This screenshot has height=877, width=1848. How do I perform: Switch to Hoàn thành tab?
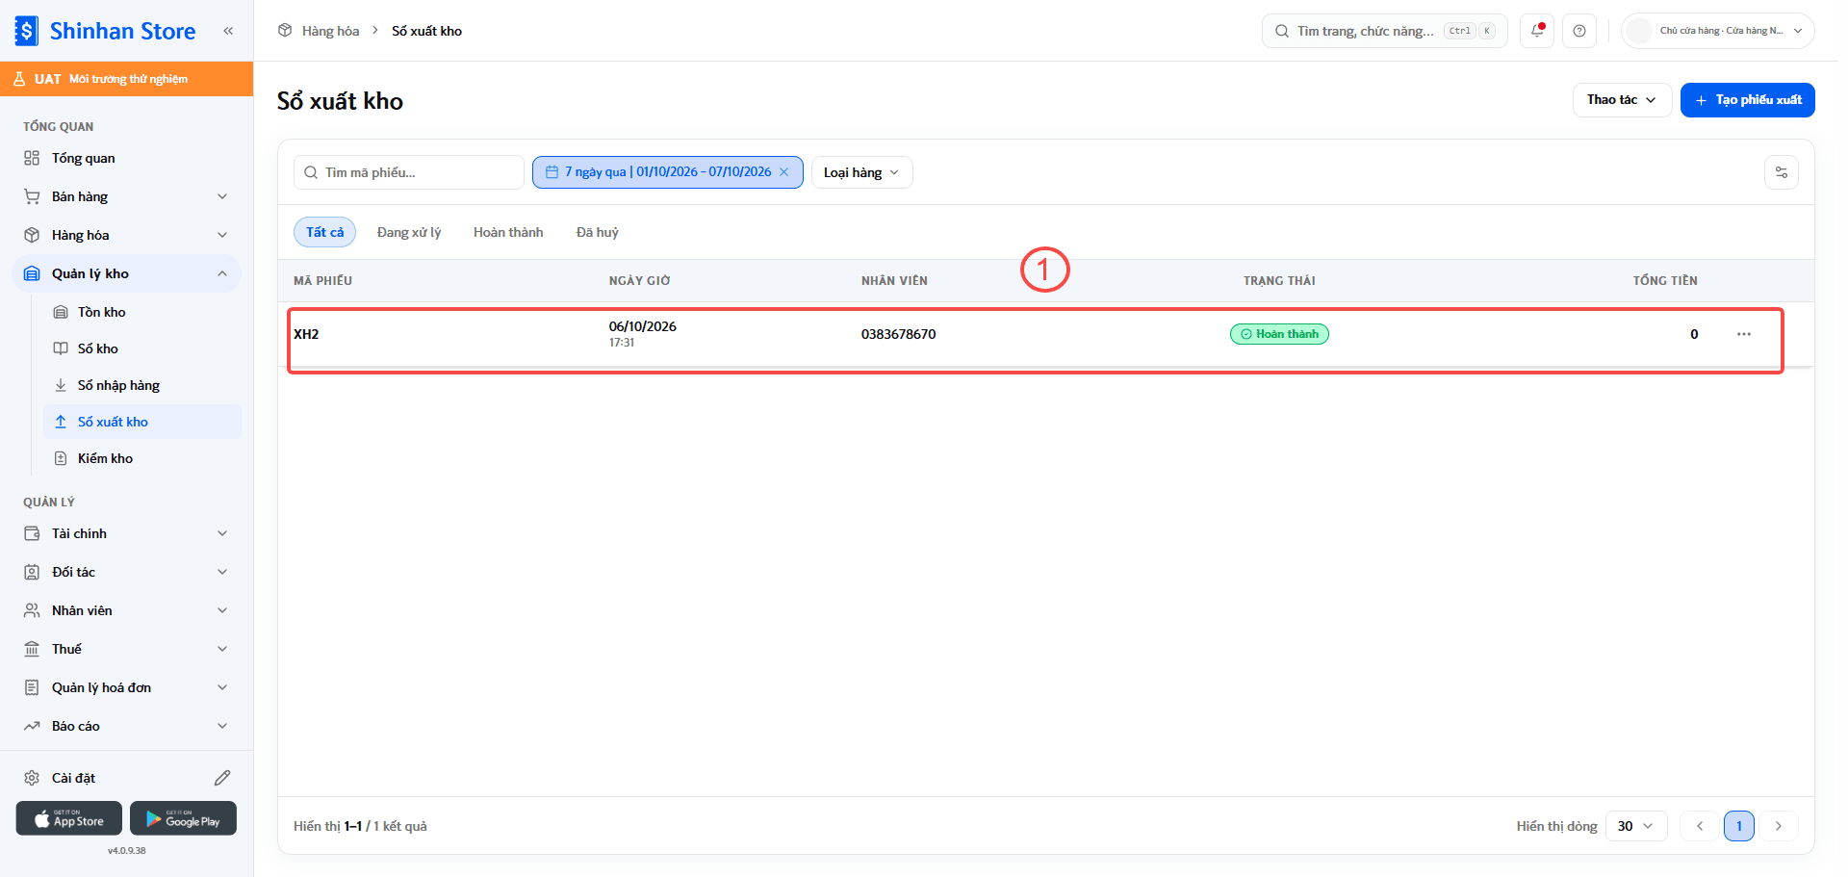508,232
